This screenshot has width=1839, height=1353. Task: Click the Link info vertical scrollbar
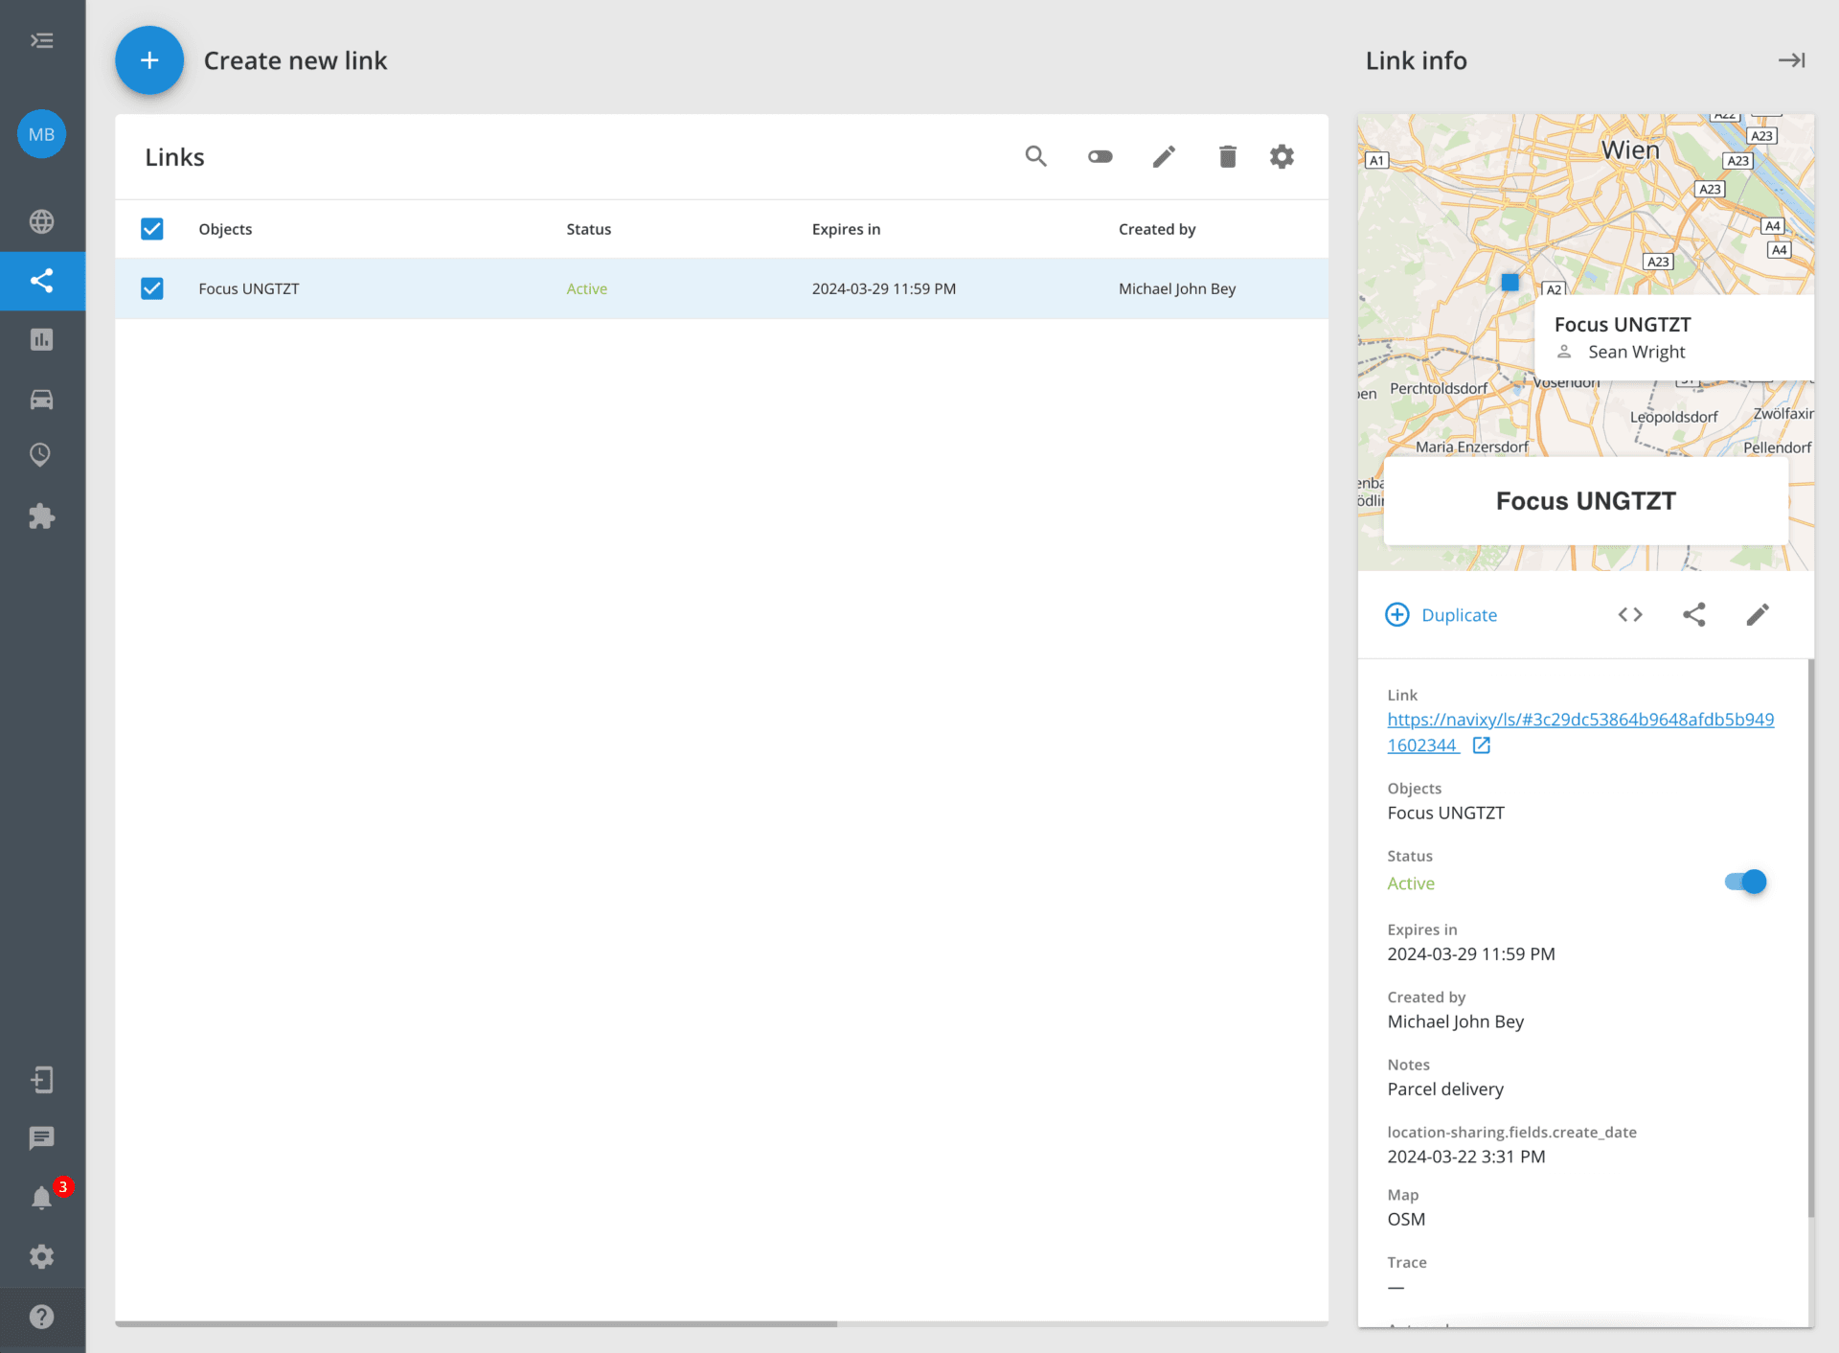1810,939
